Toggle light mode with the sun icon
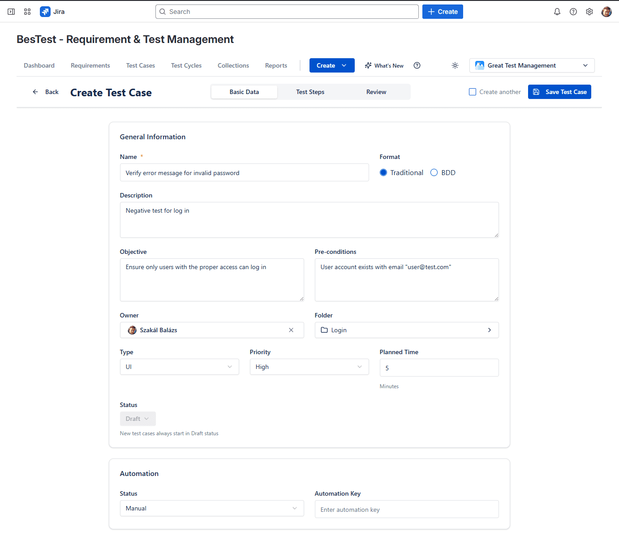The height and width of the screenshot is (540, 619). (x=455, y=65)
